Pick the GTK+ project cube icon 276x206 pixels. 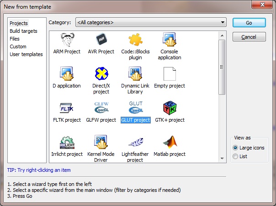(x=170, y=108)
